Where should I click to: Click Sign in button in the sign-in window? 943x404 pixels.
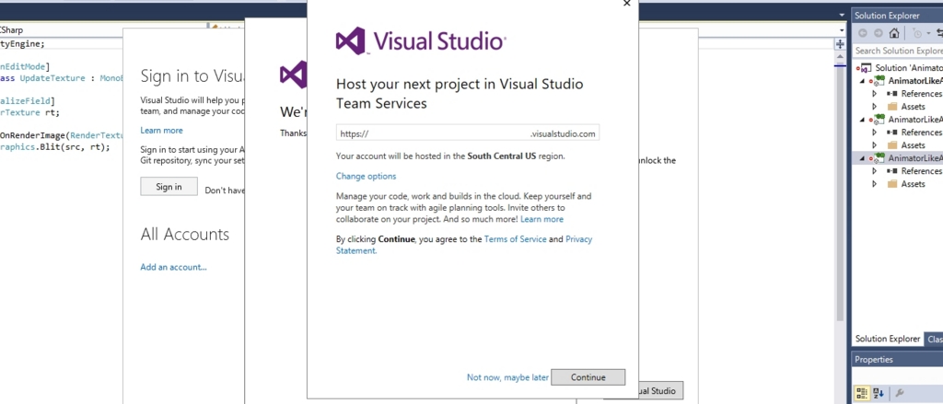pos(169,187)
